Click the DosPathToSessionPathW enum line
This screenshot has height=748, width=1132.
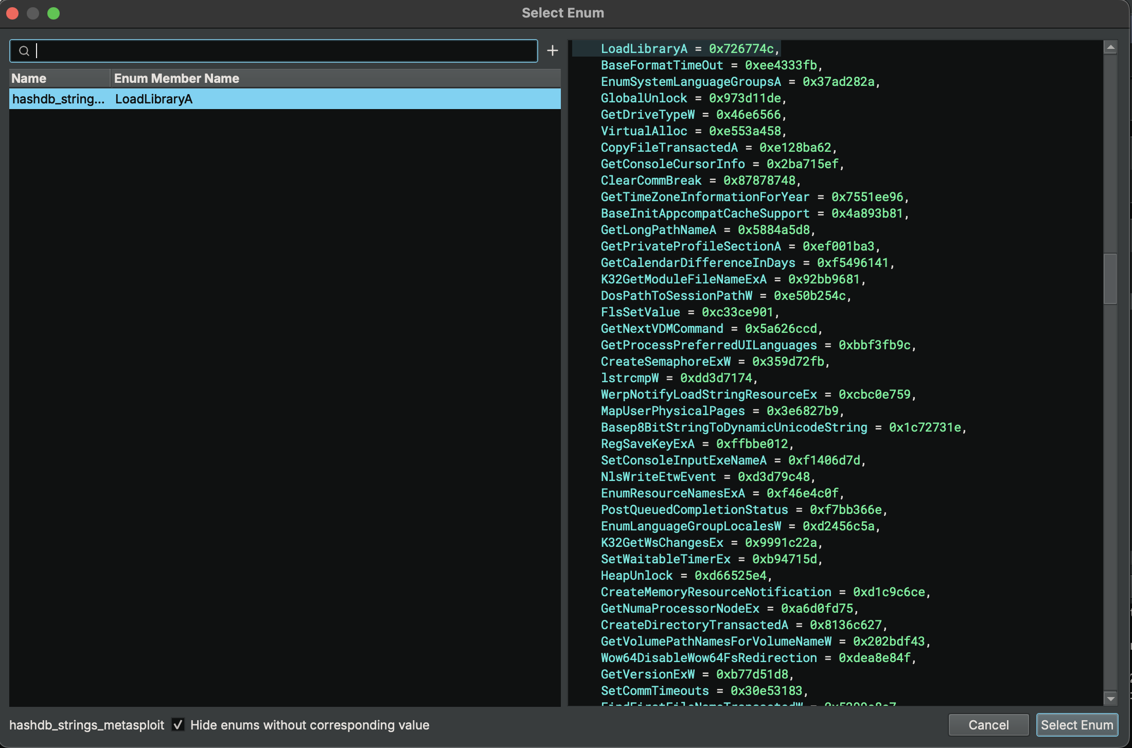(x=726, y=296)
